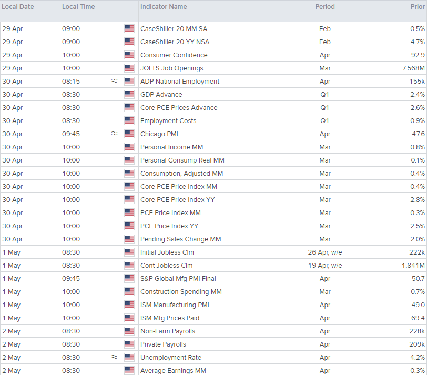
Task: Click the US flag beside Initial Jobless Clm
Action: [129, 252]
